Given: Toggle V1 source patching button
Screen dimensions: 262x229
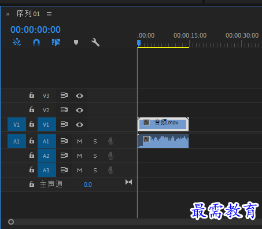Looking at the screenshot, I should (17, 124).
